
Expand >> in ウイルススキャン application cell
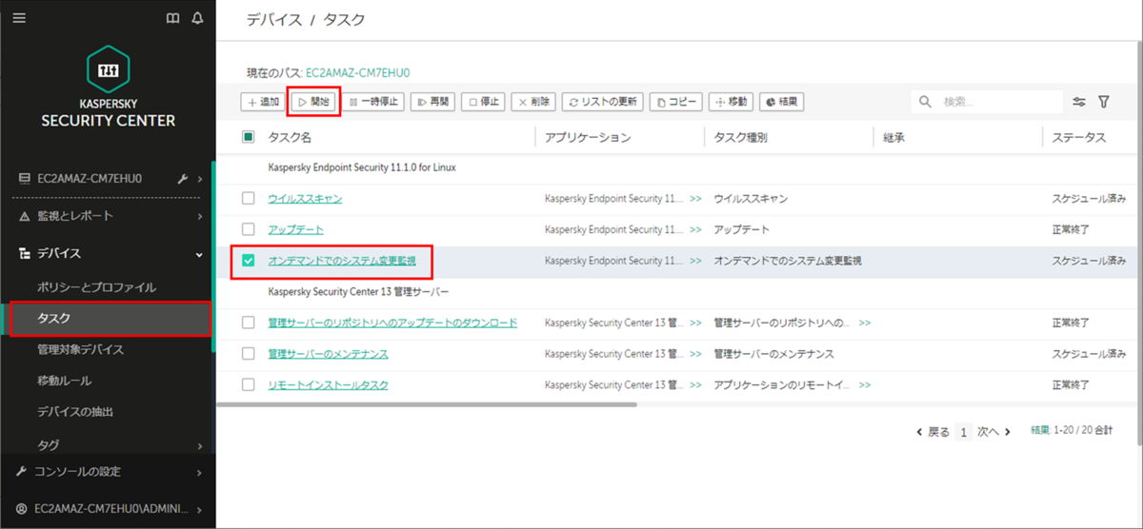(695, 199)
